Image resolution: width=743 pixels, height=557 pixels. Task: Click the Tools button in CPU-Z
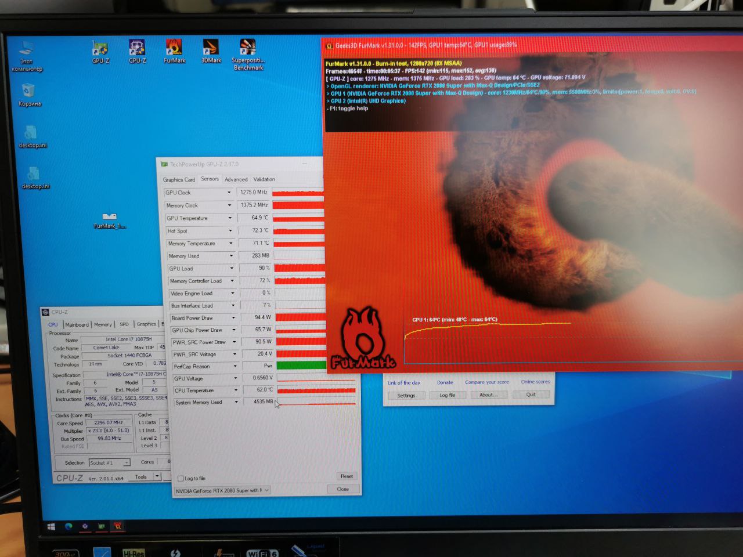click(x=140, y=477)
